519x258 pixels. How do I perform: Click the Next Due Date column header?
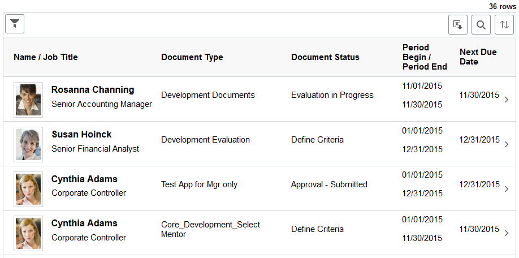[478, 57]
